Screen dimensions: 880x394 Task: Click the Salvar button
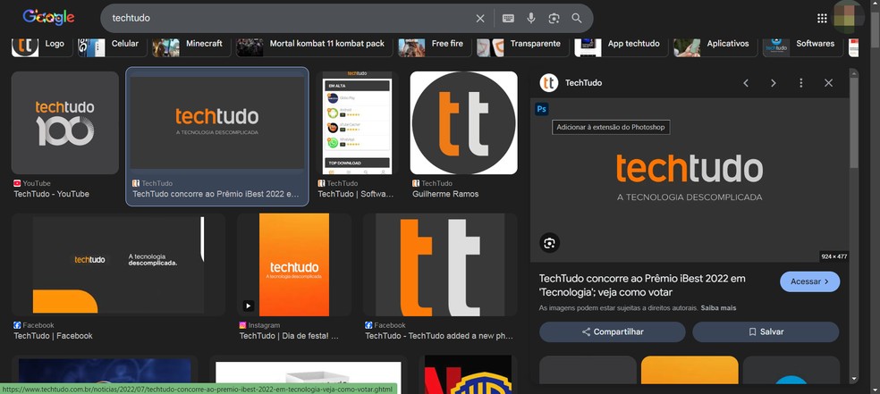766,331
